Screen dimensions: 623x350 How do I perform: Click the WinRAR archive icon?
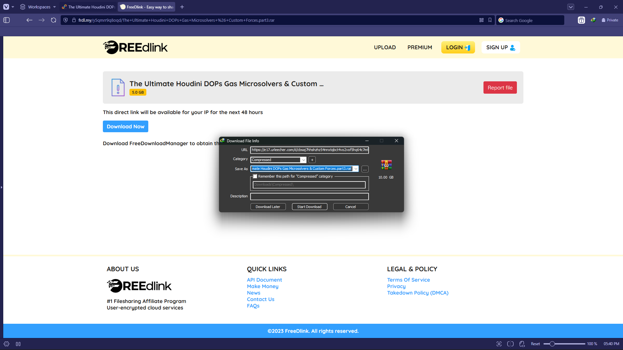tap(386, 165)
